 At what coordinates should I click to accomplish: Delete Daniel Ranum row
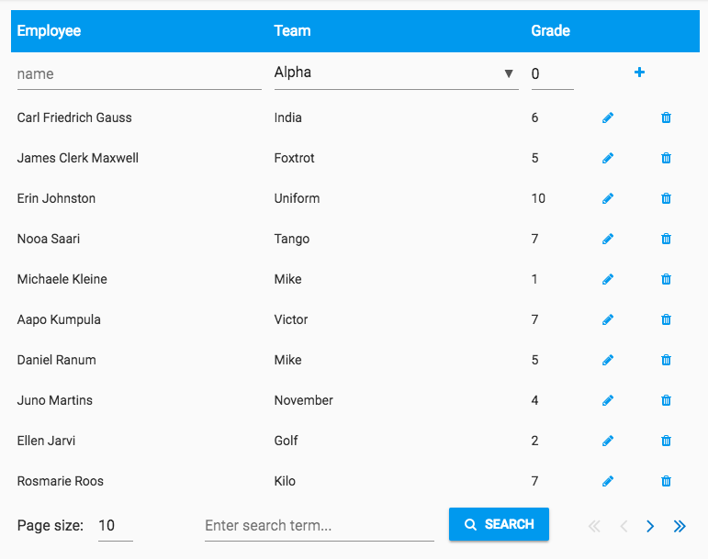click(666, 360)
